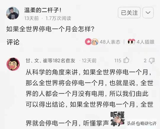The width and height of the screenshot is (160, 129).
Task: Expand the chevron dropdown beside 已关注
Action: tap(148, 13)
